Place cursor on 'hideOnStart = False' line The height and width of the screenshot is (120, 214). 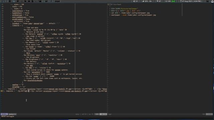(x=20, y=13)
